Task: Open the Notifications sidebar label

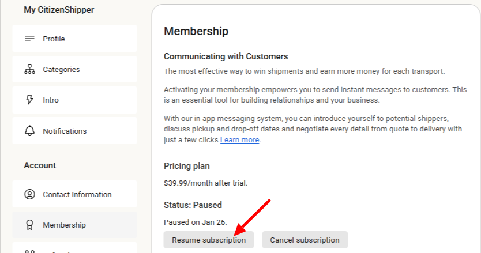Action: 65,131
